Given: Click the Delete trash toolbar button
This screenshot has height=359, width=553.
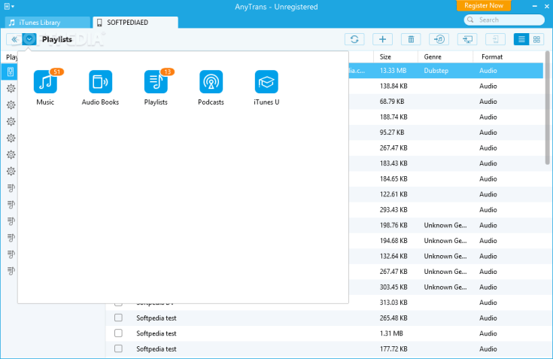Looking at the screenshot, I should point(411,39).
